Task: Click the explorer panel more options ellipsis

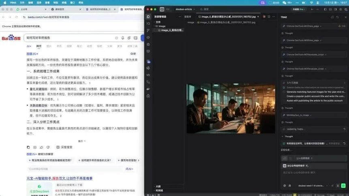Action: (x=180, y=17)
